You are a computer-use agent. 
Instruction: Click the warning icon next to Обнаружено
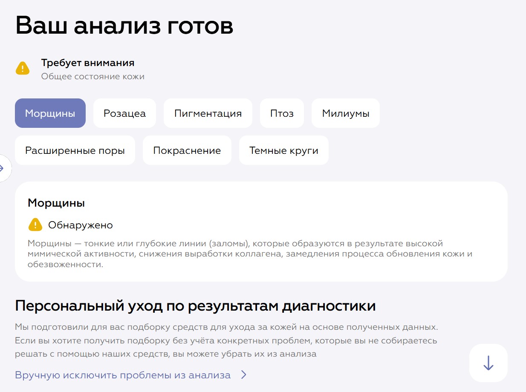(35, 225)
